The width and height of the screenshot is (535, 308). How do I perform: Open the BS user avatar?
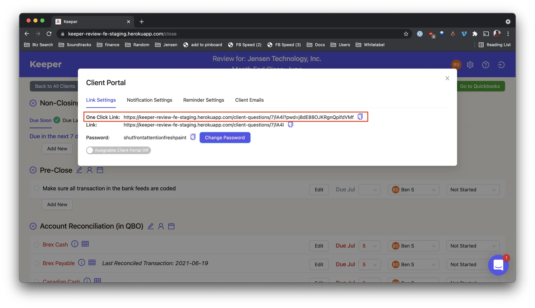coord(456,65)
